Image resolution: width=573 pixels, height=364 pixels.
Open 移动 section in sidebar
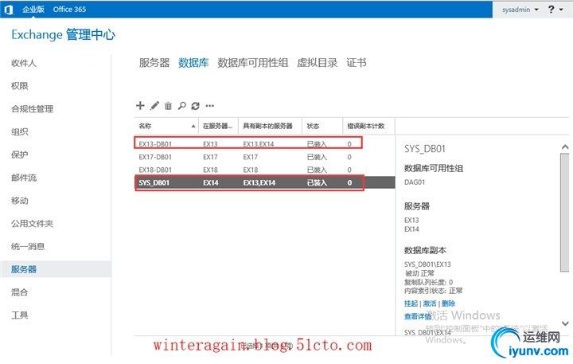[19, 201]
